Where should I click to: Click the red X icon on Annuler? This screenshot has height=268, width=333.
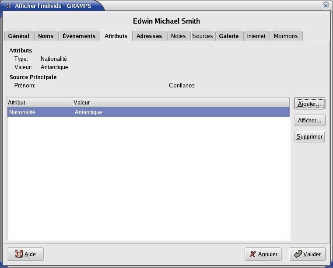click(252, 254)
